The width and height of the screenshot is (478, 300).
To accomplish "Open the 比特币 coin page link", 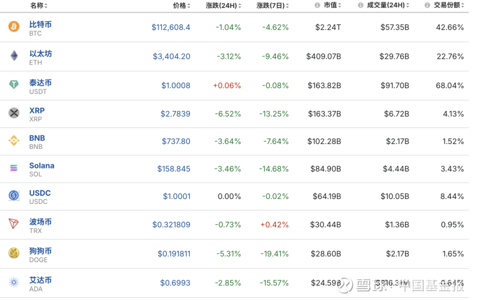I will [40, 24].
